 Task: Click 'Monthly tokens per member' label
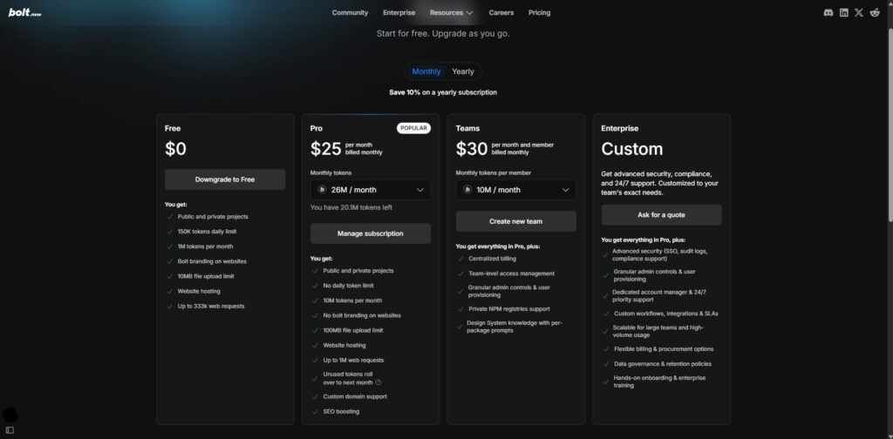(494, 172)
